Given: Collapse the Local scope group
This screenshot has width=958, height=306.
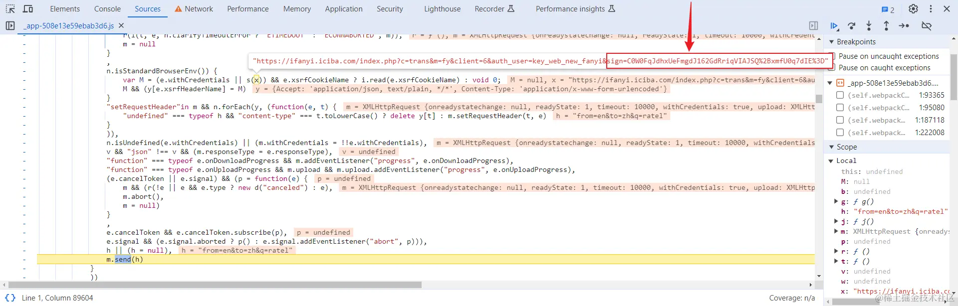Looking at the screenshot, I should pos(831,160).
